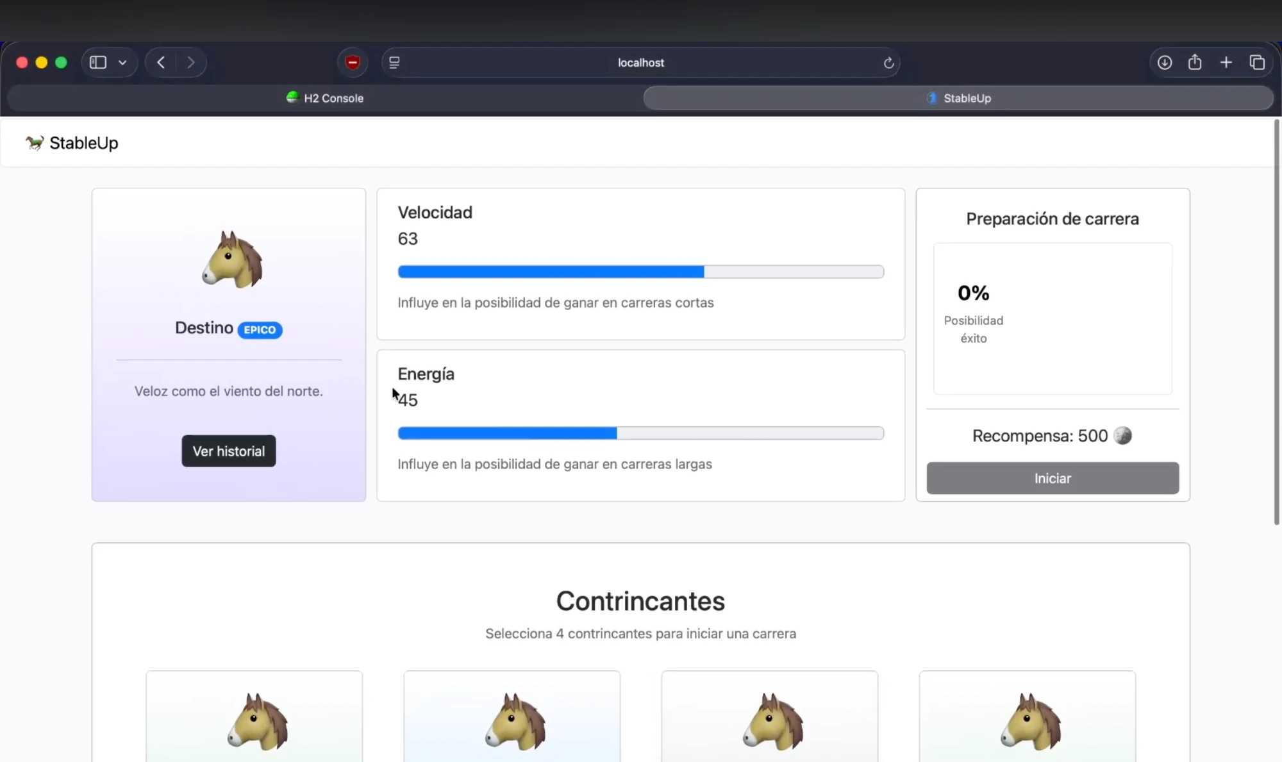Show the tab overview icon
This screenshot has width=1282, height=762.
[x=1257, y=62]
